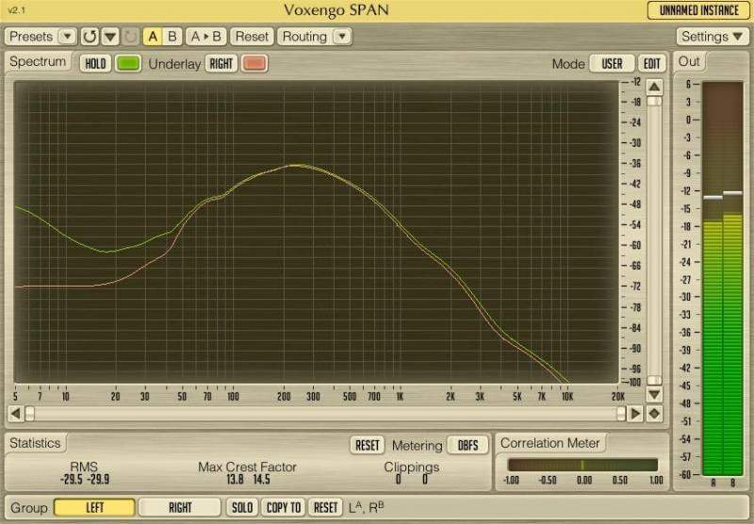
Task: Open the Routing dropdown arrow
Action: tap(342, 37)
